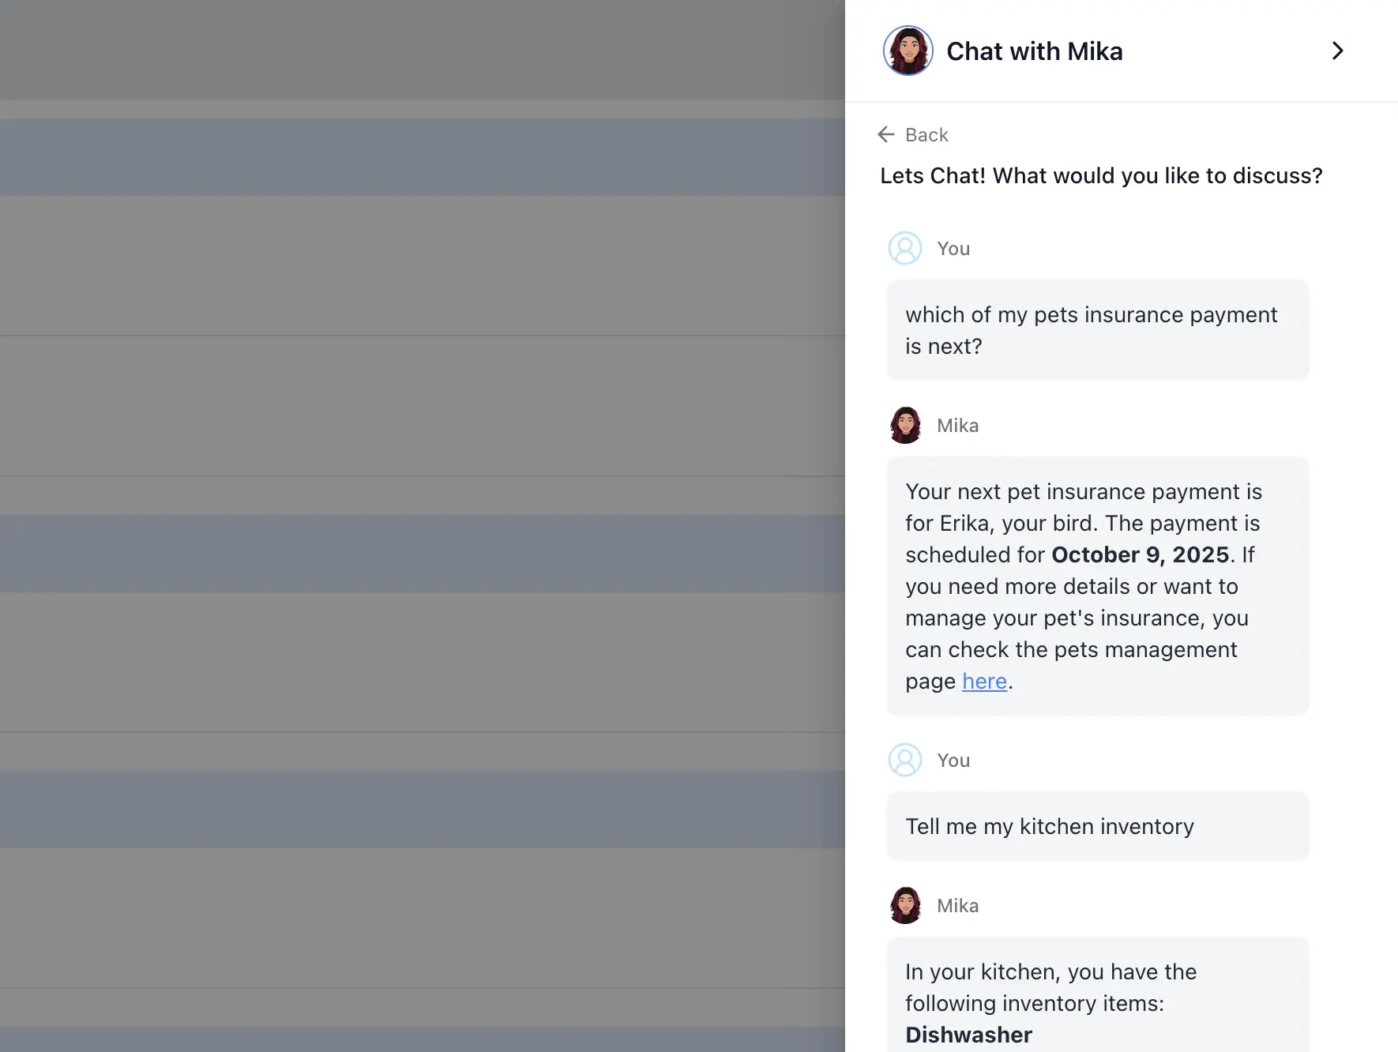
Task: Click the Back label to return
Action: point(926,134)
